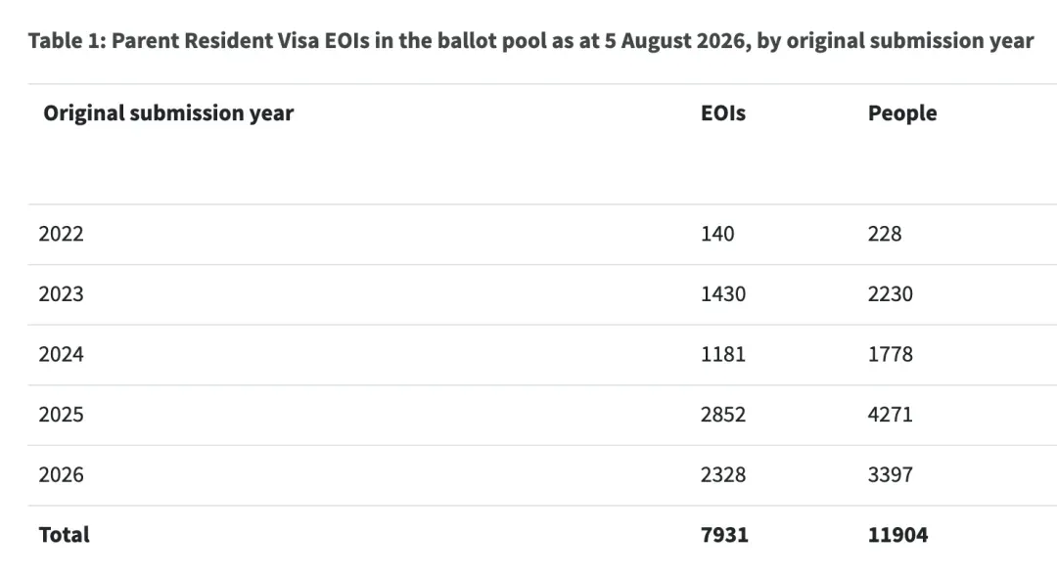The width and height of the screenshot is (1057, 578).
Task: Click the People column header
Action: [902, 113]
